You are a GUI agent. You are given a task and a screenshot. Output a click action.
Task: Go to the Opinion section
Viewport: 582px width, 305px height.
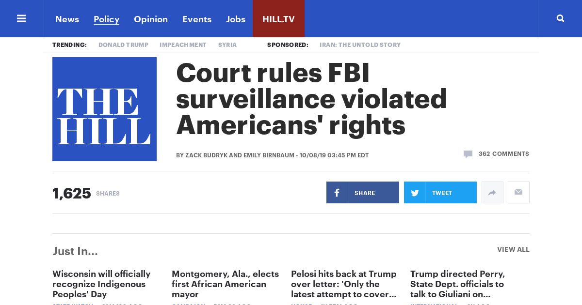151,19
